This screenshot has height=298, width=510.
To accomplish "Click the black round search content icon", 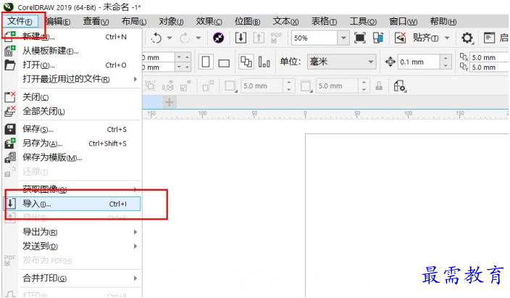I will [218, 38].
